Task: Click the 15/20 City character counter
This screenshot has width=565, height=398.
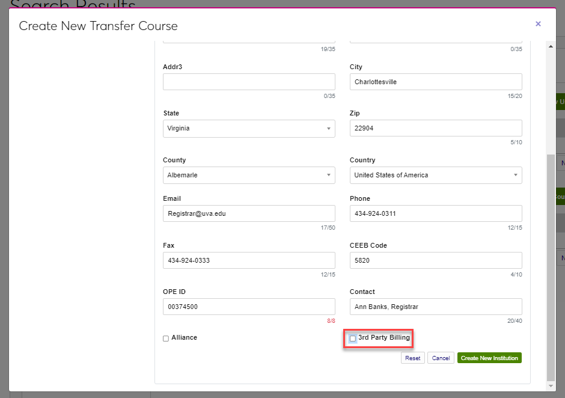Action: (x=515, y=96)
